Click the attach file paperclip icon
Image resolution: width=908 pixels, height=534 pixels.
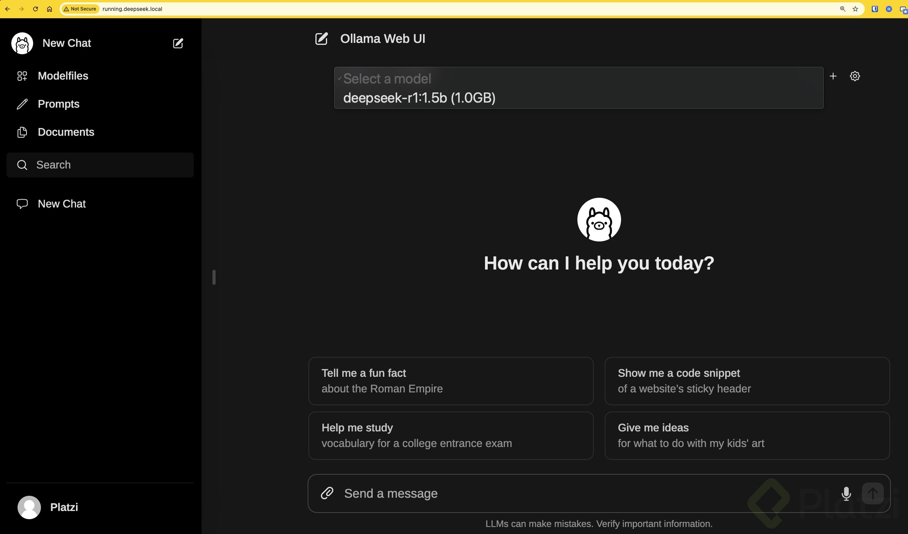click(327, 493)
